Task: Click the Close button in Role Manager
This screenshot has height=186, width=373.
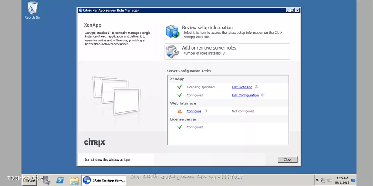Action: (288, 159)
